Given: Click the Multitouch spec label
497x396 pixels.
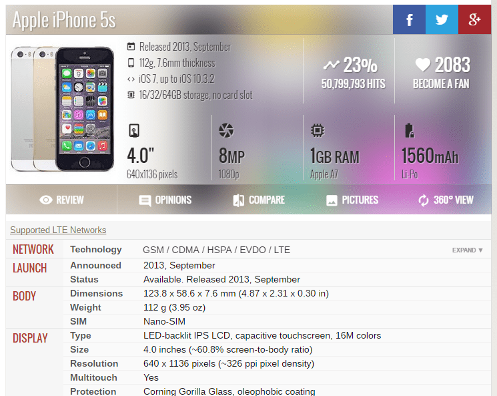Looking at the screenshot, I should click(93, 377).
